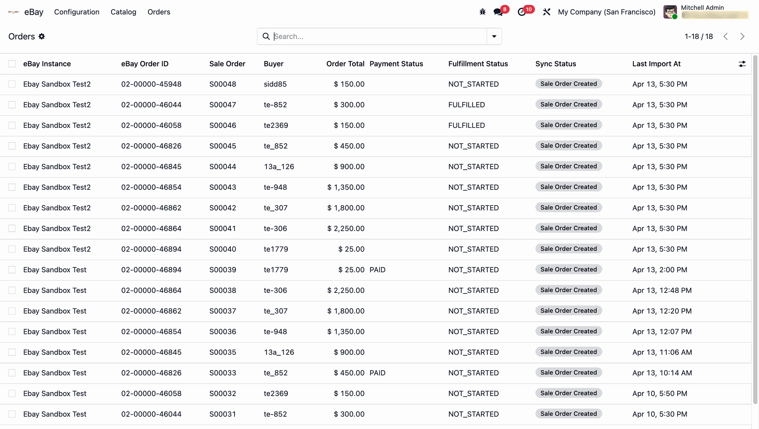Viewport: 759px width, 429px height.
Task: Open the tools wrench icon
Action: [x=547, y=12]
